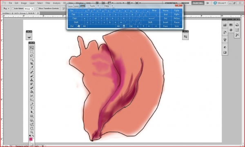This screenshot has height=147, width=245.
Task: Open the Edit menu
Action: tap(16, 3)
